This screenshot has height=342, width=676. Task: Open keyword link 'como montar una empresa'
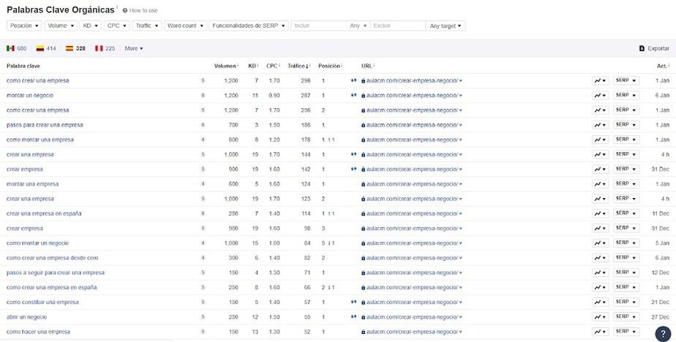pyautogui.click(x=40, y=140)
